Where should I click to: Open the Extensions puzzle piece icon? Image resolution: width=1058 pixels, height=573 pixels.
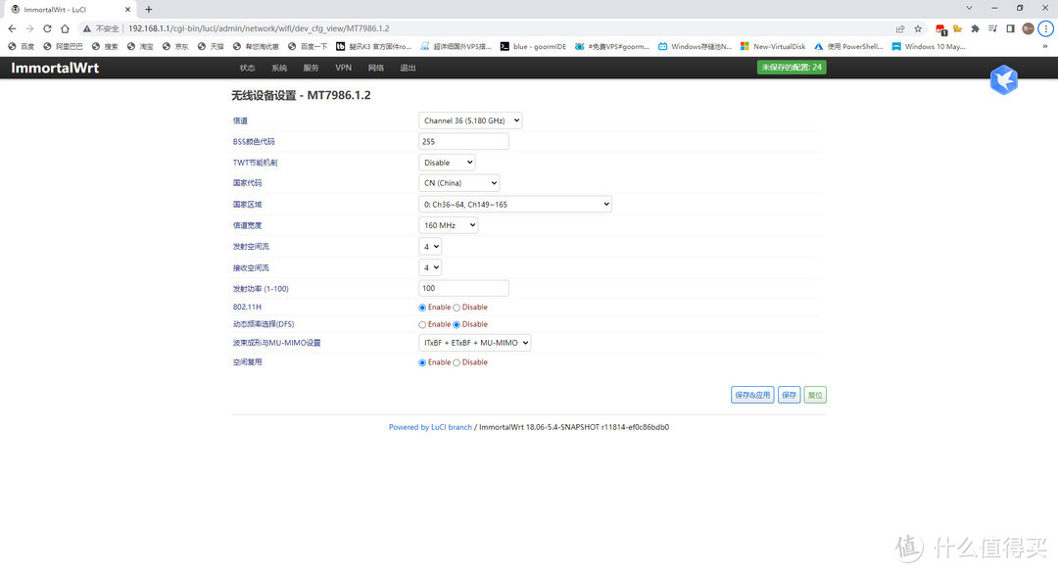pyautogui.click(x=975, y=28)
